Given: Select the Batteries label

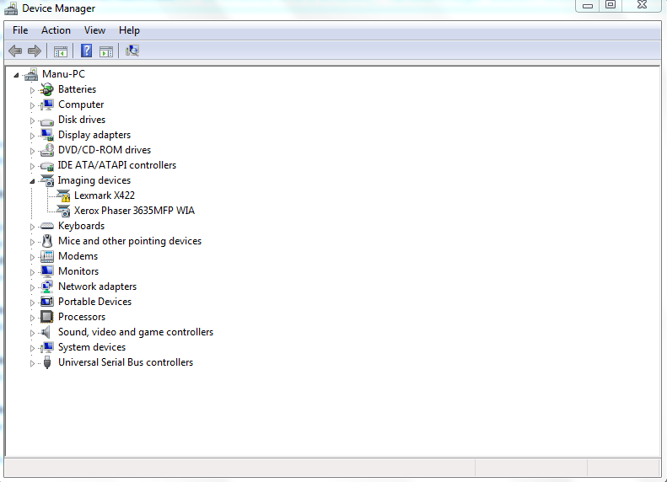Looking at the screenshot, I should 77,89.
